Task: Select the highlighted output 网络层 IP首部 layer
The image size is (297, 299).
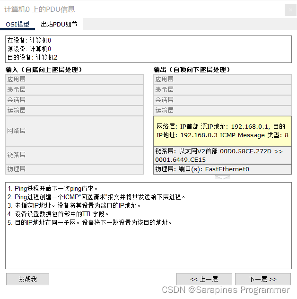Action: (222, 131)
